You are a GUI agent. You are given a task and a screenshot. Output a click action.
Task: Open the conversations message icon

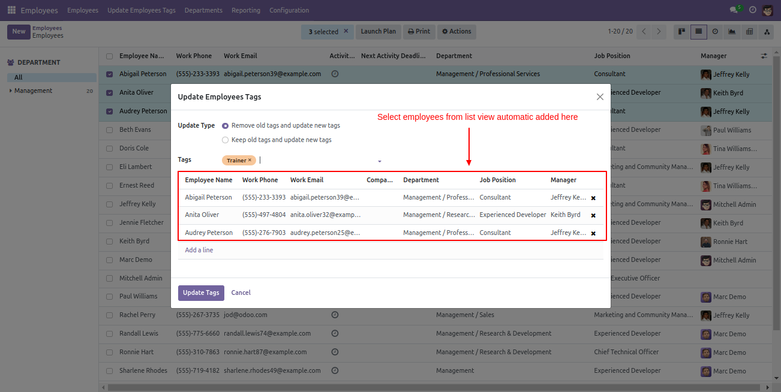point(734,10)
